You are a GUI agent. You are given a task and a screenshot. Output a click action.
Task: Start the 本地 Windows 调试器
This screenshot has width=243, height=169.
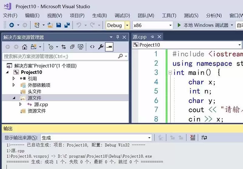point(203,25)
